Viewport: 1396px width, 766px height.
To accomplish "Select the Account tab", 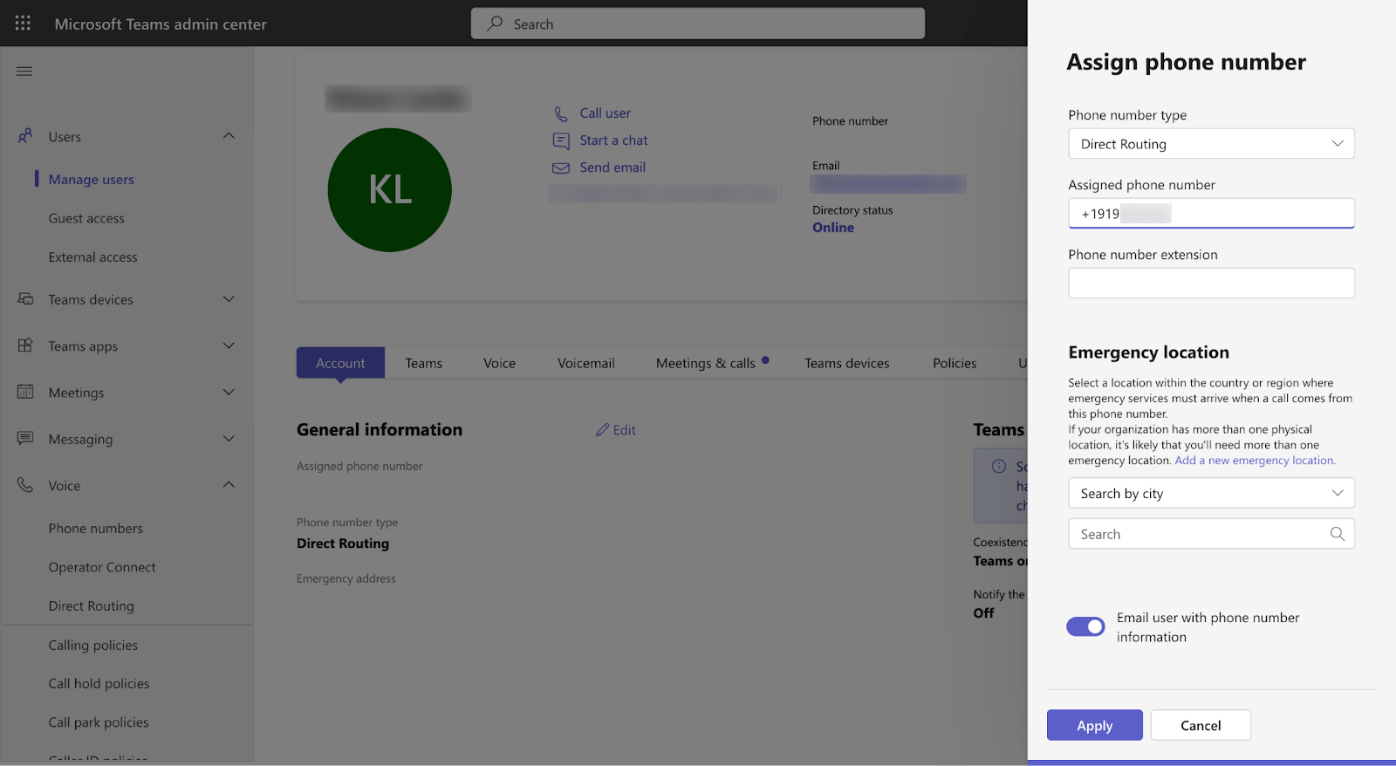I will point(340,363).
